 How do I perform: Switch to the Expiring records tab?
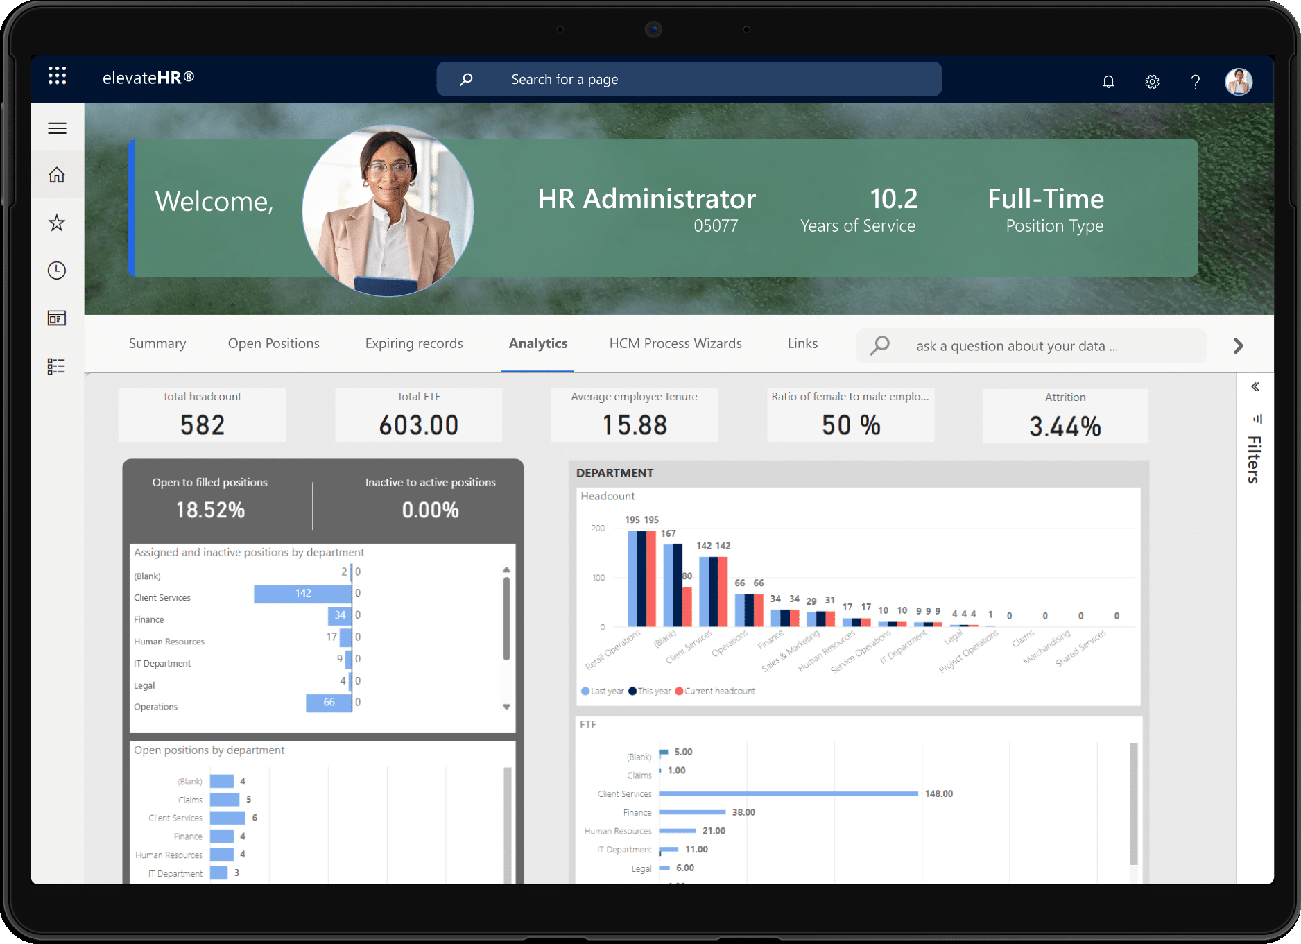(x=414, y=344)
